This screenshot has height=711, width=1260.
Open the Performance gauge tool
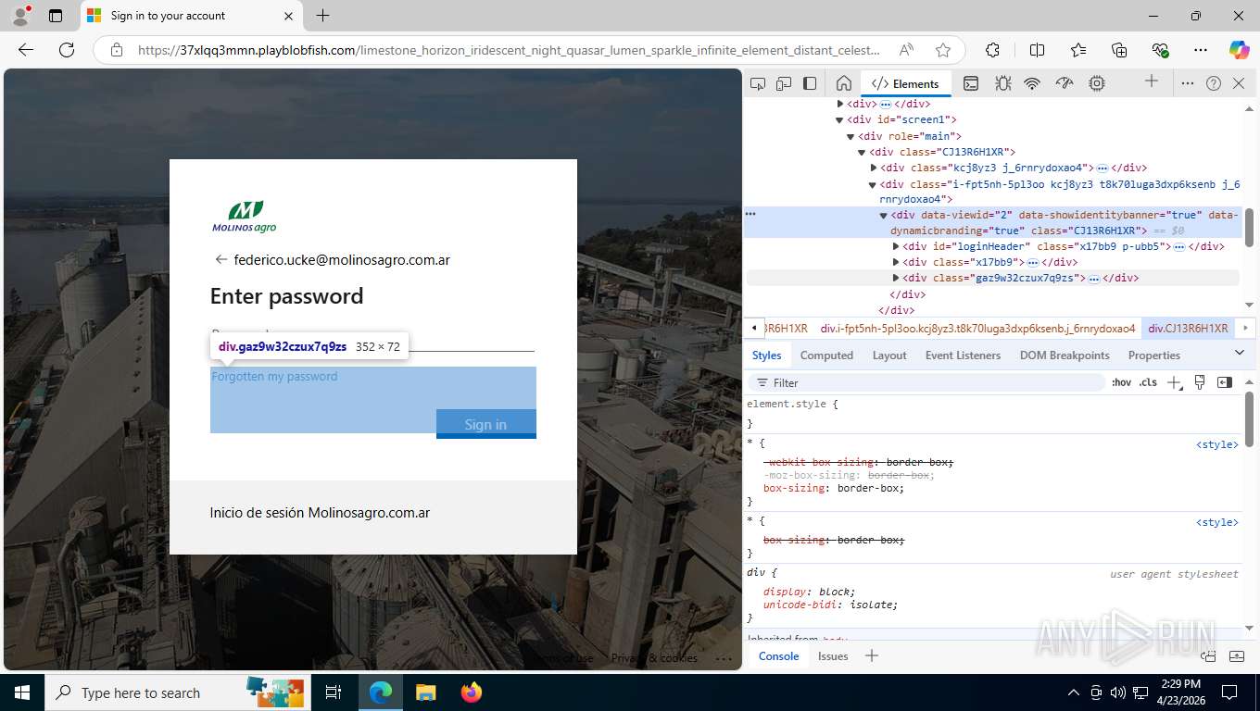[x=1065, y=83]
